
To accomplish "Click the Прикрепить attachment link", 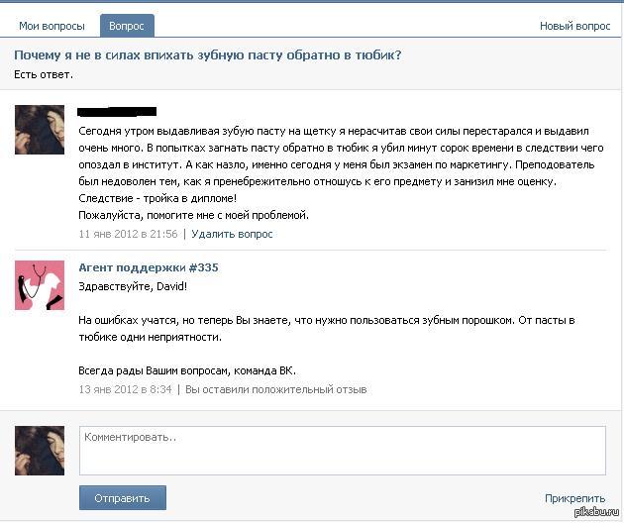I will coord(575,498).
